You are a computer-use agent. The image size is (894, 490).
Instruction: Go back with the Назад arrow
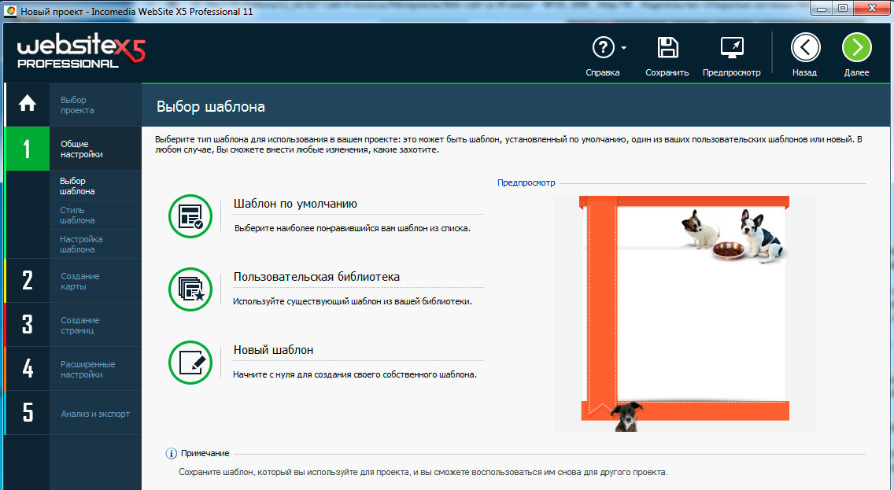click(805, 47)
